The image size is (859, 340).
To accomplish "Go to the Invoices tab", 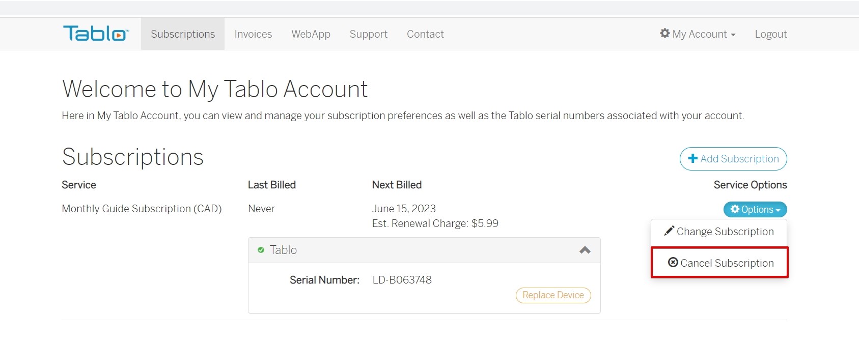I will (253, 34).
